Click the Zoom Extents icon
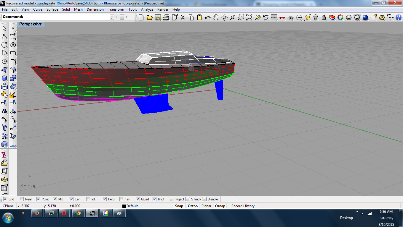This screenshot has width=403, height=227. [249, 17]
